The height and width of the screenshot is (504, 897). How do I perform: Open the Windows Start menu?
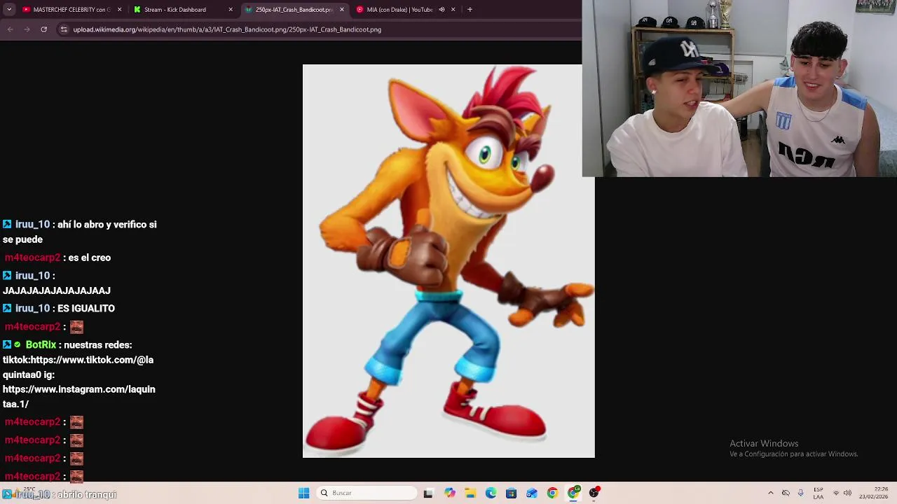303,493
